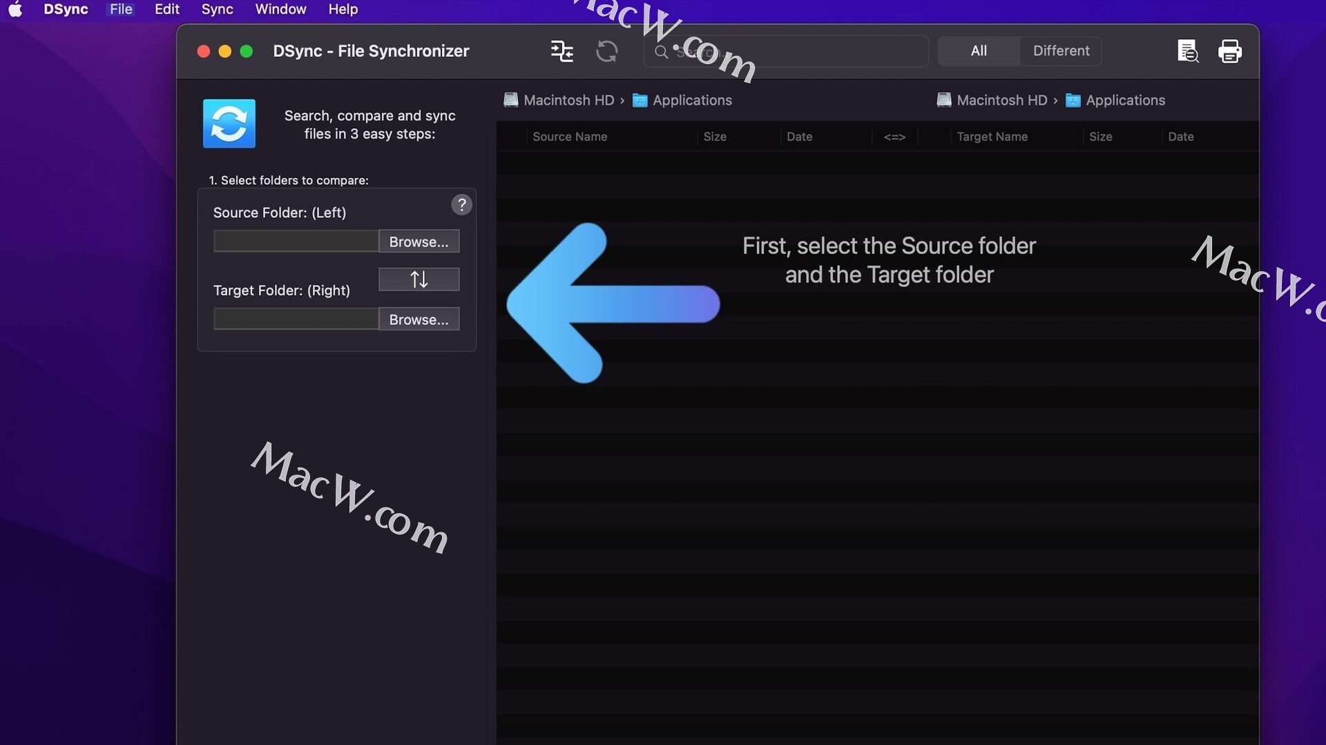
Task: Open the Sync menu
Action: pyautogui.click(x=217, y=9)
